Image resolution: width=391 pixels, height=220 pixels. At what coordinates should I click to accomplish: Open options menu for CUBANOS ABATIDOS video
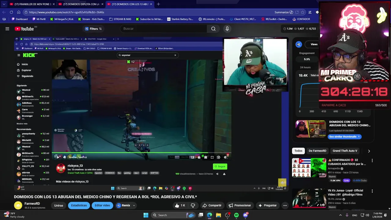tap(372, 160)
